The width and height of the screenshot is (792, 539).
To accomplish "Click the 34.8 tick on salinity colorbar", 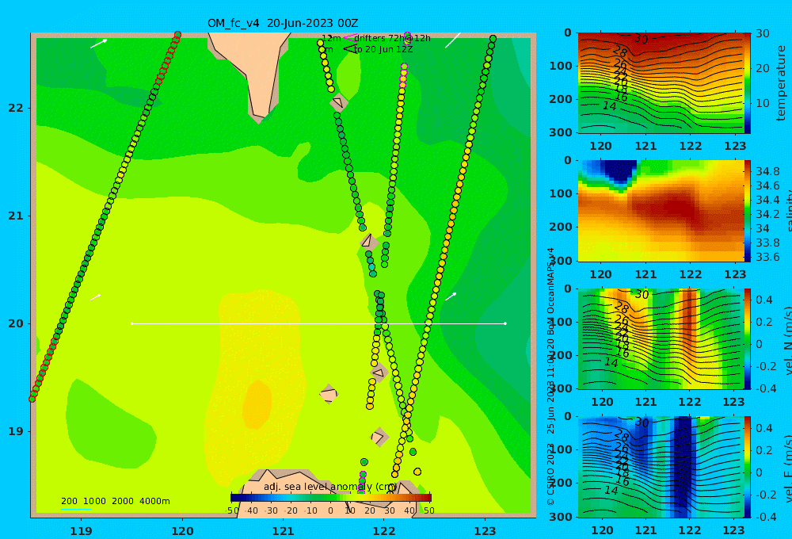I will [767, 171].
